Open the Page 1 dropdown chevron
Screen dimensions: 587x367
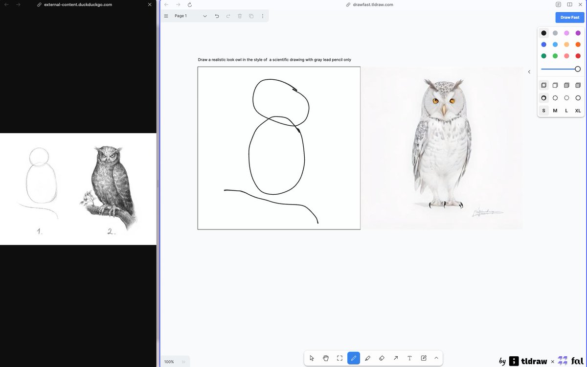pyautogui.click(x=205, y=16)
